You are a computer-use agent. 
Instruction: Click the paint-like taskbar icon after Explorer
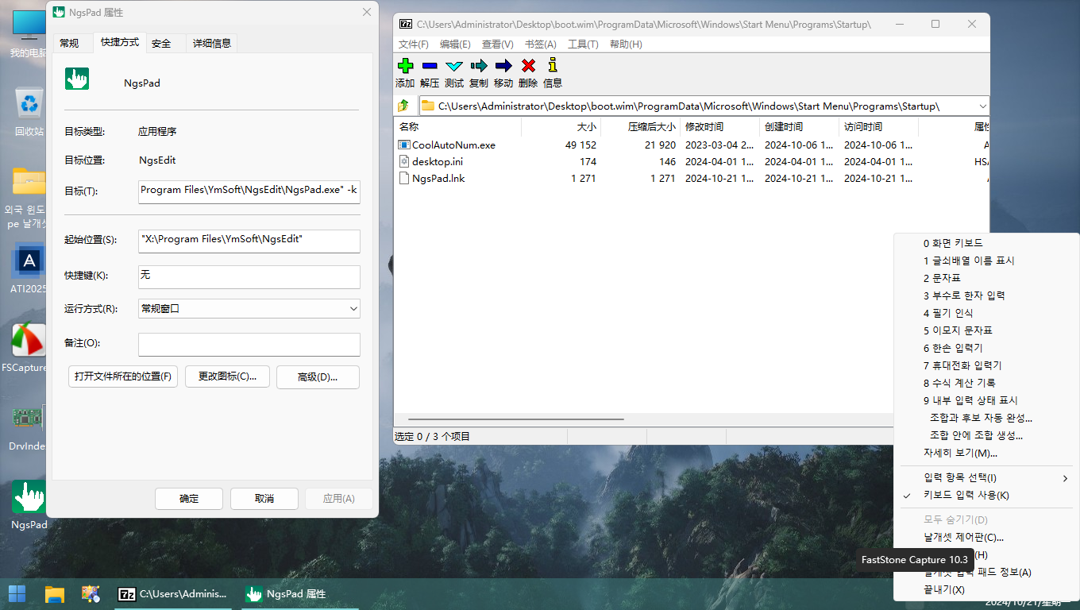click(91, 593)
